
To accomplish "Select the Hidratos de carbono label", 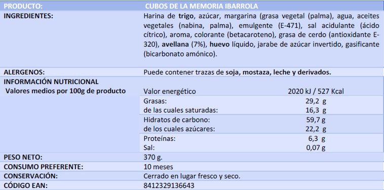I will point(177,120).
